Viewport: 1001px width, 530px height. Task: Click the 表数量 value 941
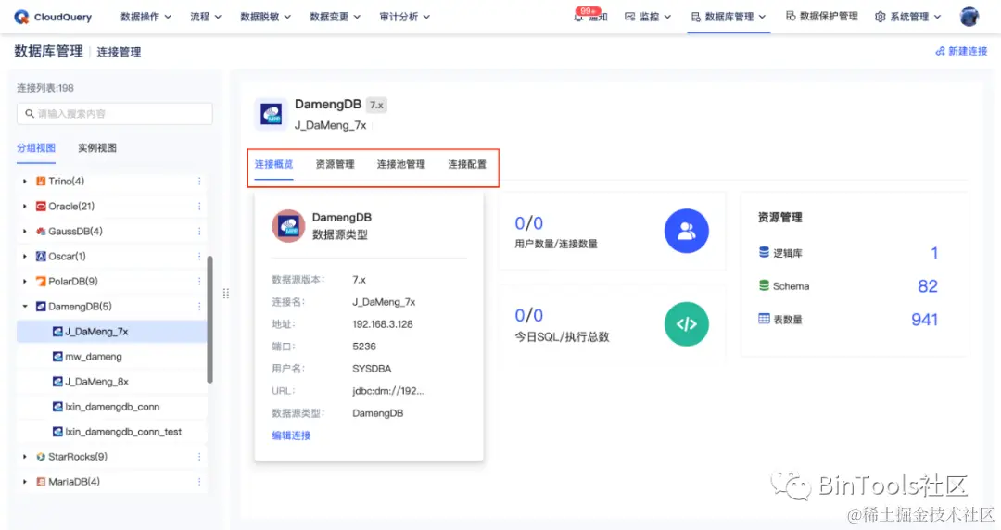point(924,320)
